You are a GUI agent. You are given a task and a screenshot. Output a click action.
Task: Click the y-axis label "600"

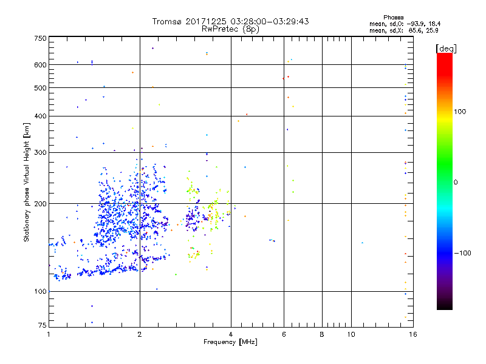coord(40,65)
